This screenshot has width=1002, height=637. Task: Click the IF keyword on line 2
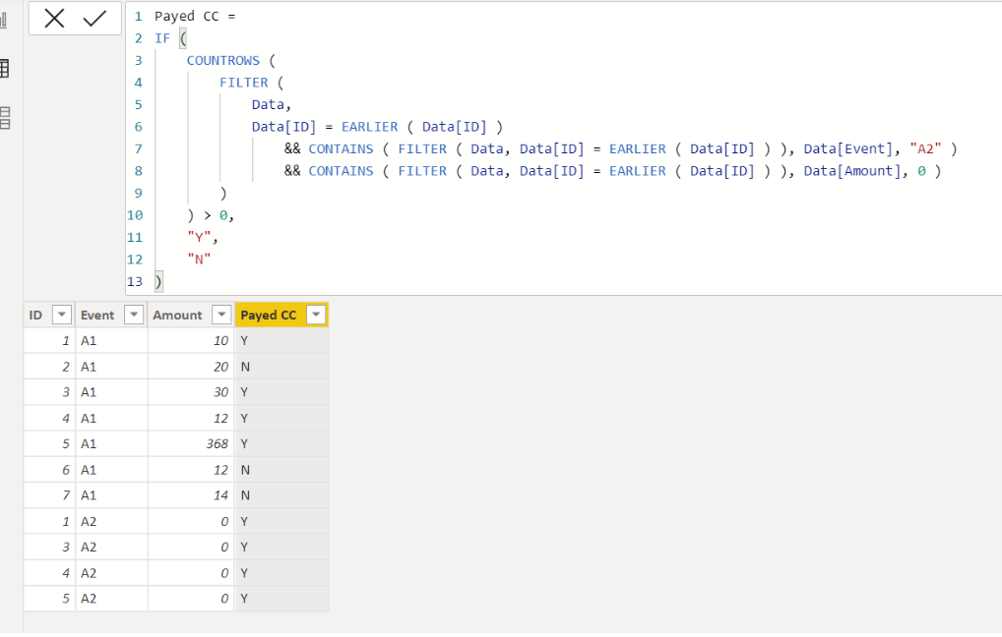[162, 38]
